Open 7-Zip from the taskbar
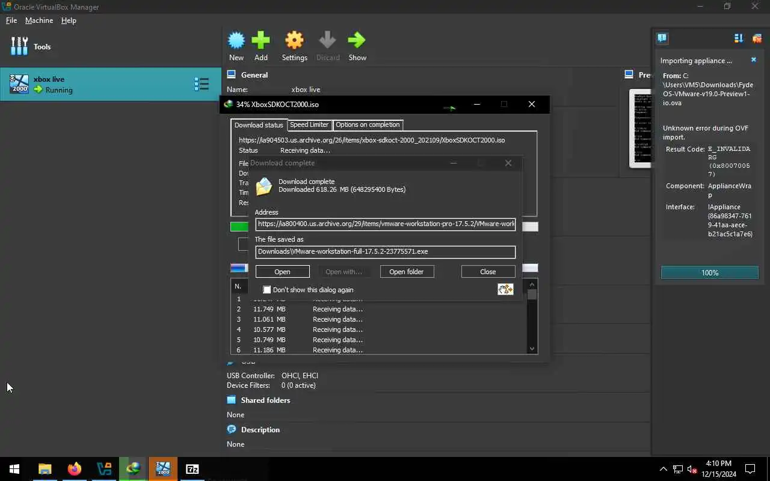The height and width of the screenshot is (481, 770). (x=192, y=469)
